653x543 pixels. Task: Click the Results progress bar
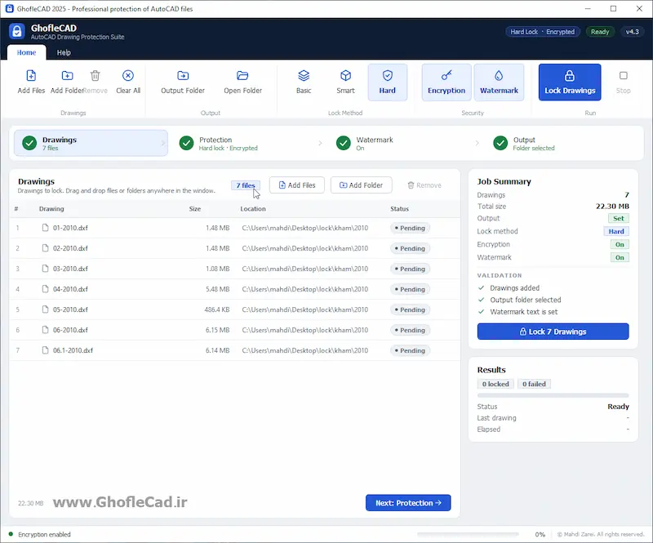click(x=553, y=395)
